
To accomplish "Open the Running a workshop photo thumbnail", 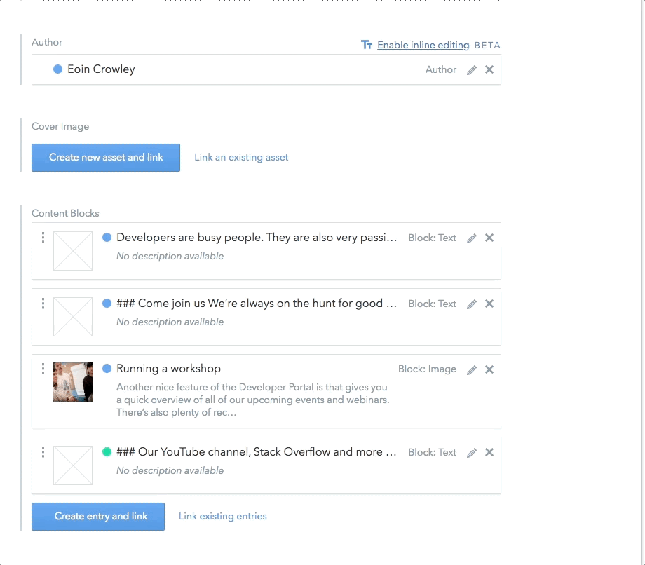I will 73,382.
